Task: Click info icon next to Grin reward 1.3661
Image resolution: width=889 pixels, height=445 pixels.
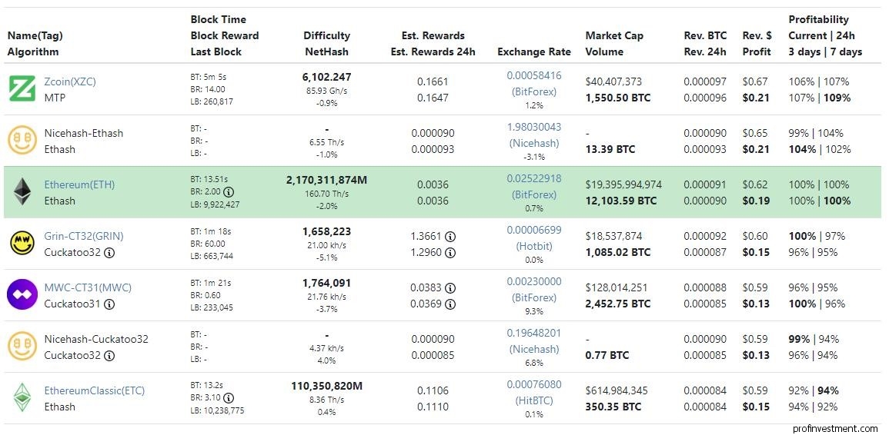Action: [x=450, y=237]
